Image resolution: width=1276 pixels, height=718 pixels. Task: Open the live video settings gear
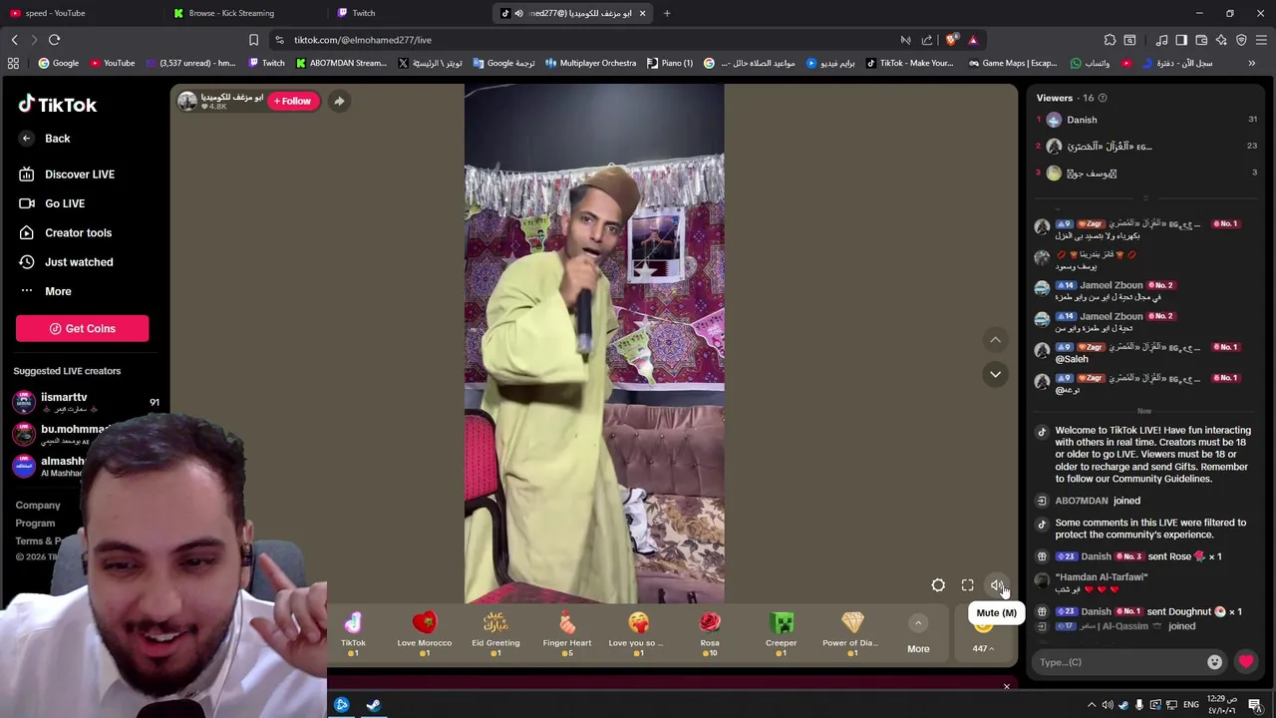pos(938,586)
